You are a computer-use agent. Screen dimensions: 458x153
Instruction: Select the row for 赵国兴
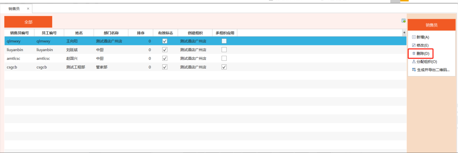72,58
